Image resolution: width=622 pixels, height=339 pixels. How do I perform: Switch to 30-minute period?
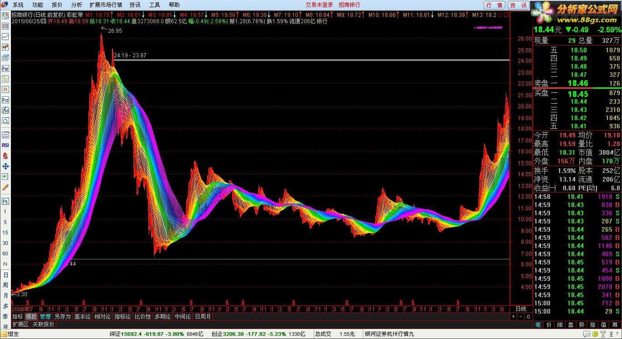tap(5, 243)
